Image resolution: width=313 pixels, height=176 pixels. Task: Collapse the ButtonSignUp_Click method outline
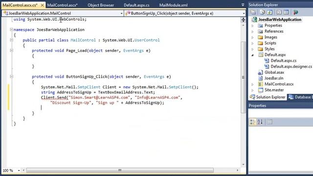click(11, 76)
